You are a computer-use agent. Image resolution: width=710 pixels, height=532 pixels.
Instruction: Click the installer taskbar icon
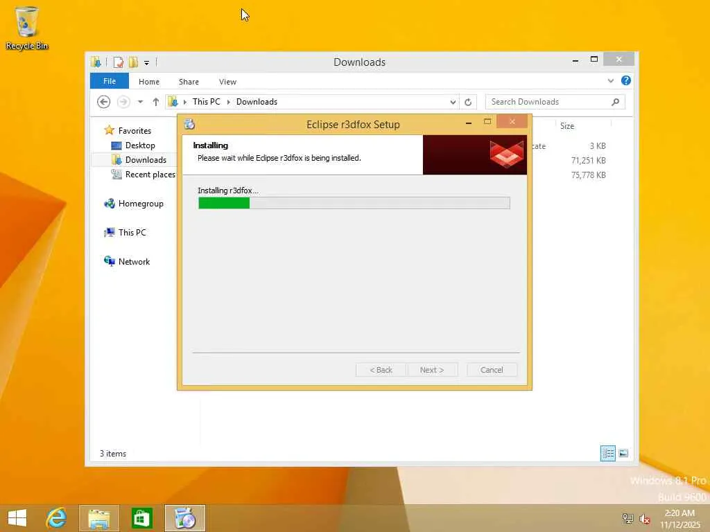tap(184, 518)
